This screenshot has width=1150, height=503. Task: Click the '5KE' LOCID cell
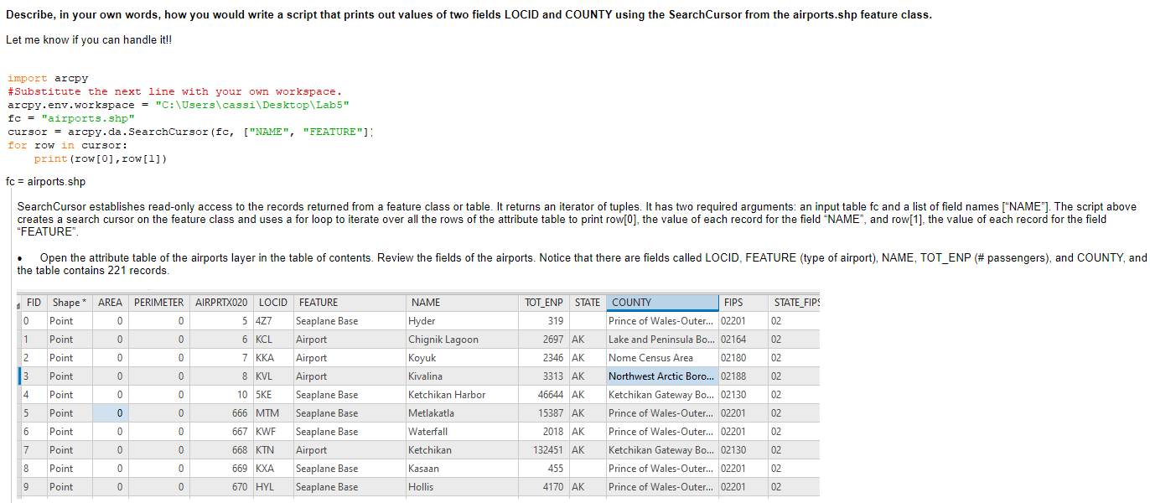(273, 395)
